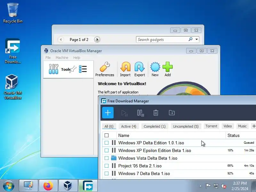Select Oracle VM VirtualBox desktop shortcut
The width and height of the screenshot is (256, 192).
tap(13, 87)
